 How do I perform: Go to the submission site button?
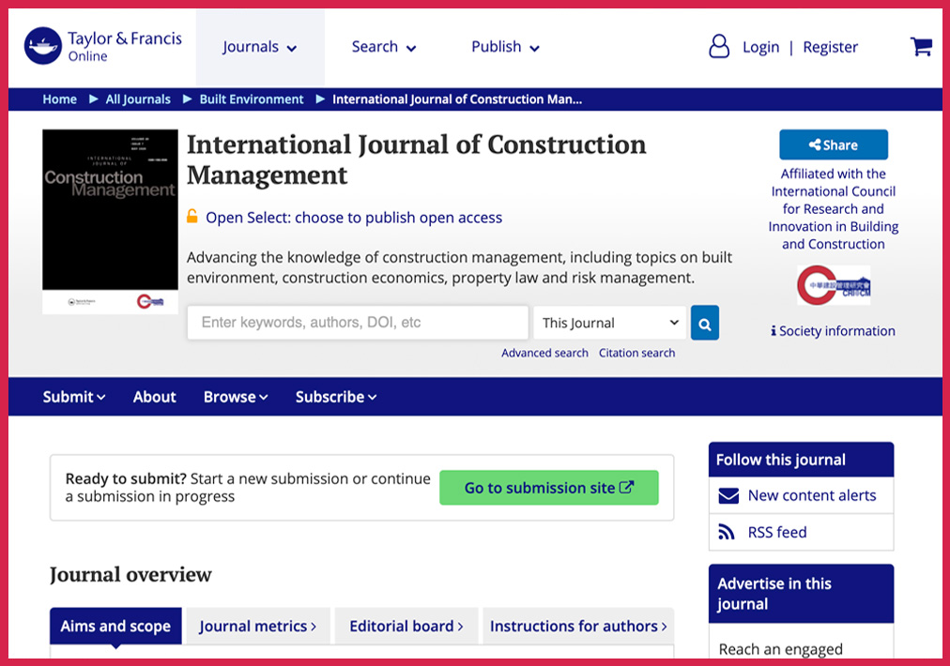[x=549, y=488]
